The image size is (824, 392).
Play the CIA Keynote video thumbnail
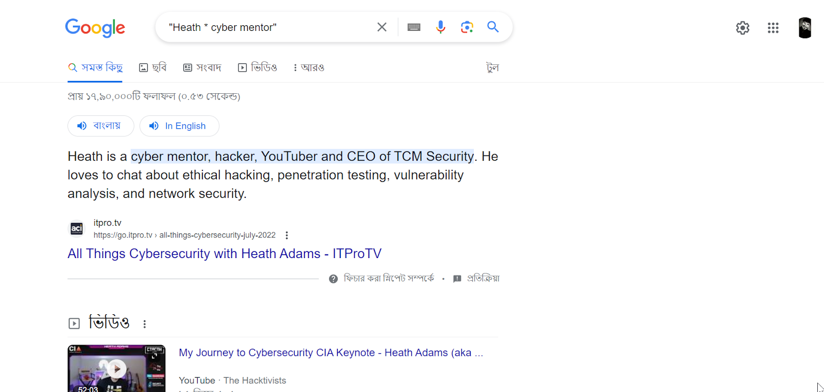coord(116,368)
